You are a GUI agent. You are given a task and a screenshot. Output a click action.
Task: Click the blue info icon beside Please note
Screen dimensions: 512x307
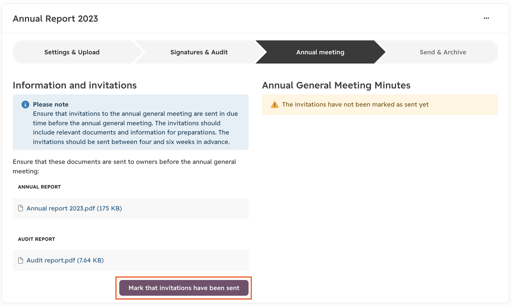pos(25,105)
